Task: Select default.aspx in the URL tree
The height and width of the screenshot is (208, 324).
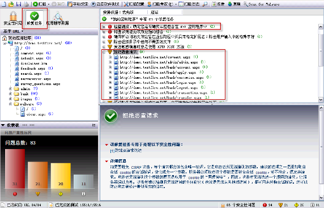Action: [32, 58]
